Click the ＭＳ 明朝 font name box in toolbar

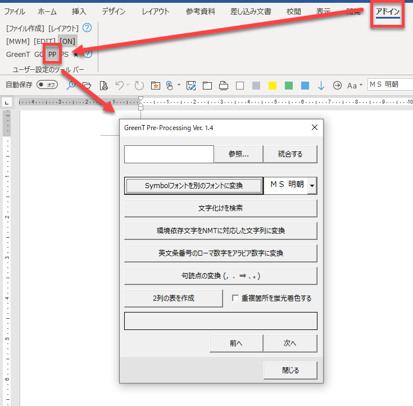390,85
